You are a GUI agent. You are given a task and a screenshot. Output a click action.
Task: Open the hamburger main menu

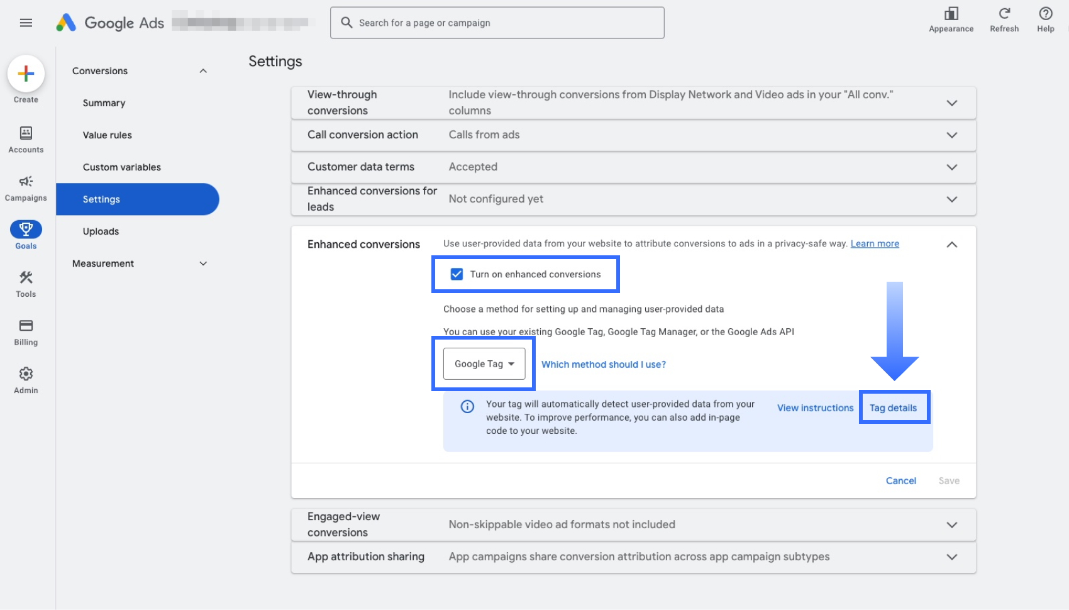pos(26,23)
